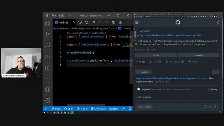Click the Wallaby status bar item

click(113, 109)
